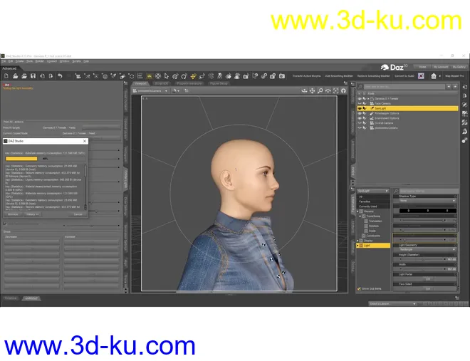
Task: Open the viewport camera selection dropdown
Action: click(x=151, y=91)
